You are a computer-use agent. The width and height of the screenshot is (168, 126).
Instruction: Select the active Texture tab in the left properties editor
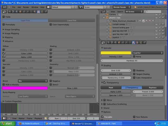point(38,12)
